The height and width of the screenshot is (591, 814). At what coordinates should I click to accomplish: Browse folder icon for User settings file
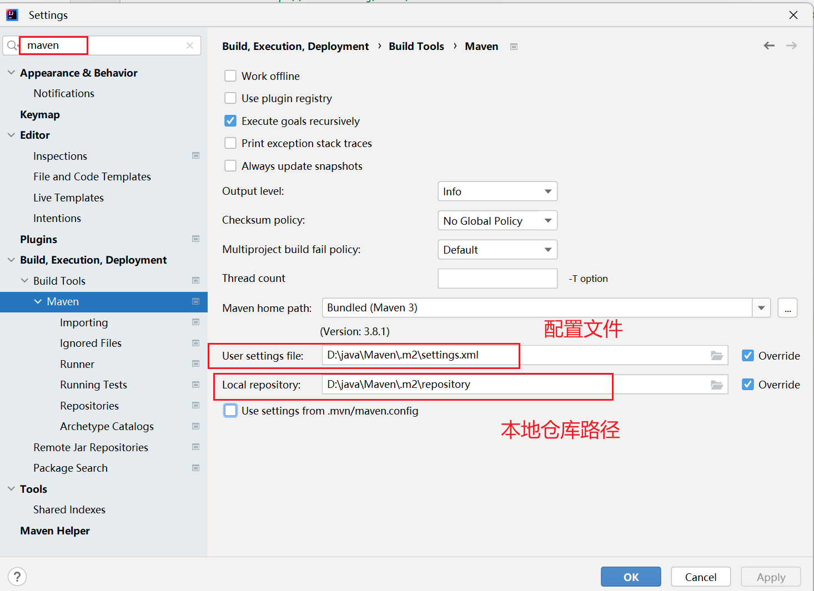tap(717, 356)
